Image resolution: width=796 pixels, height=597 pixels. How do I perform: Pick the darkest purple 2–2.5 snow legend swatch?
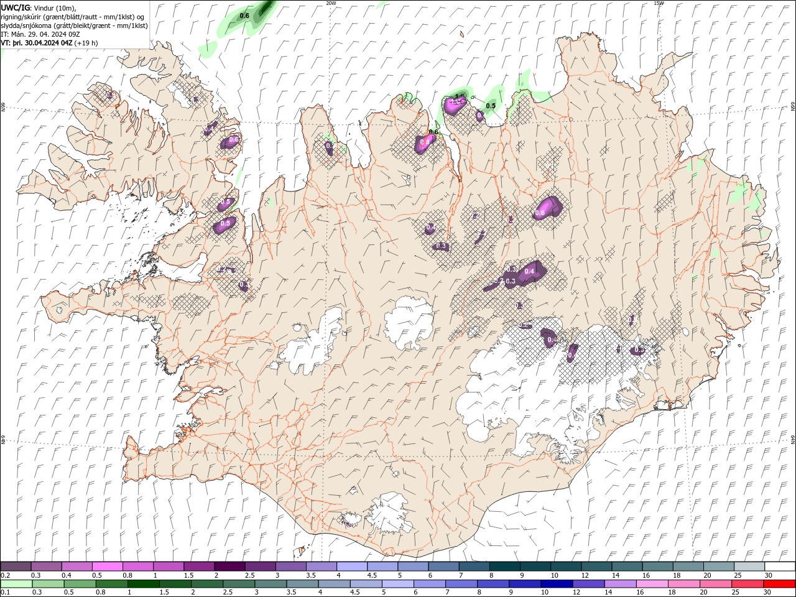tap(229, 567)
